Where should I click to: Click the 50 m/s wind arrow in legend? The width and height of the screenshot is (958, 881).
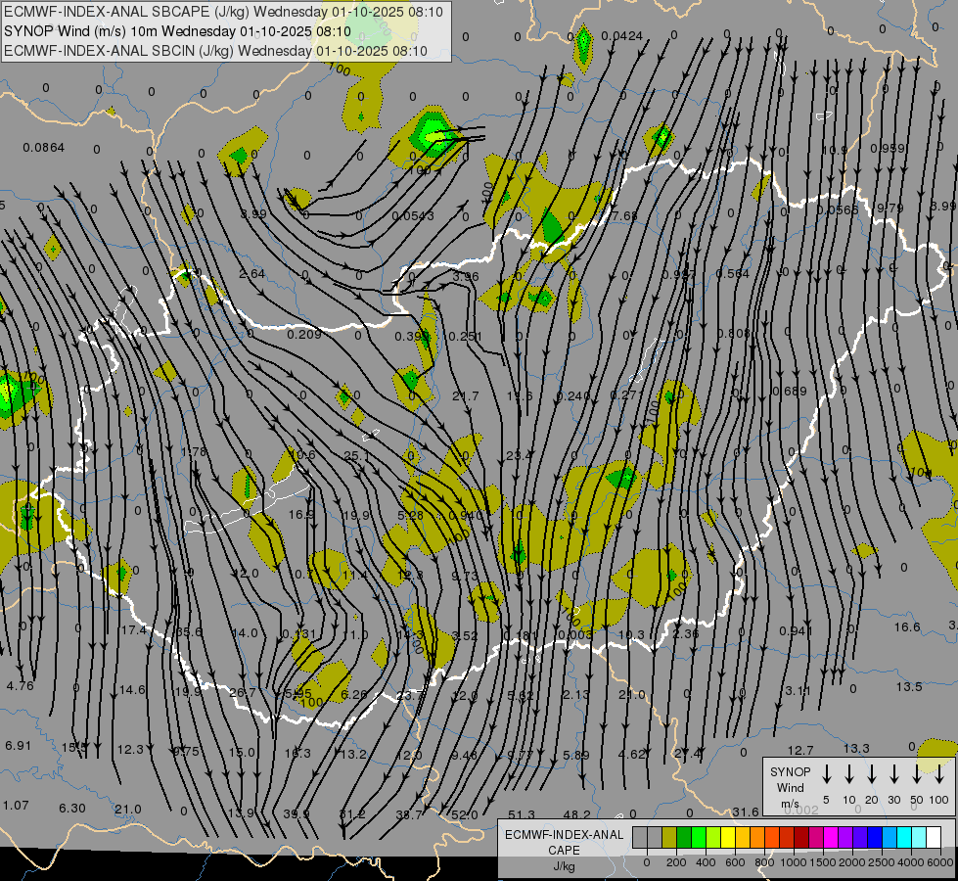click(x=917, y=774)
